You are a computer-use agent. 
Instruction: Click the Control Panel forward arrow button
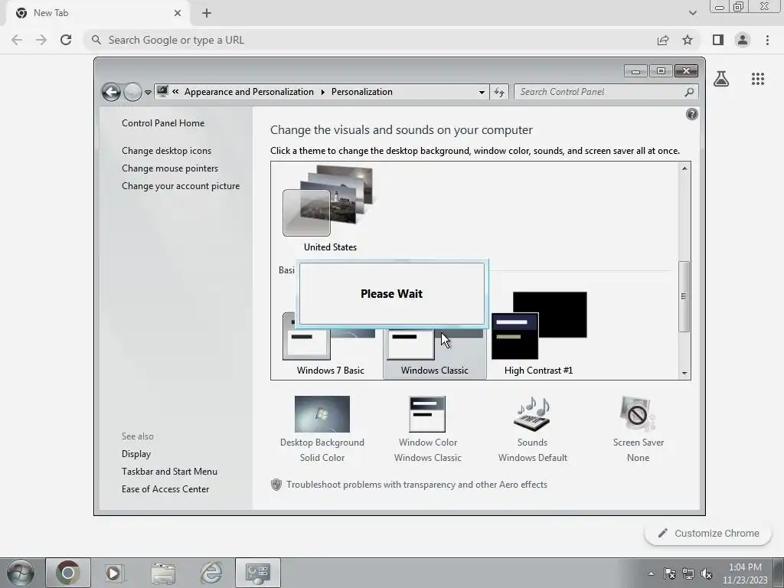pyautogui.click(x=132, y=92)
